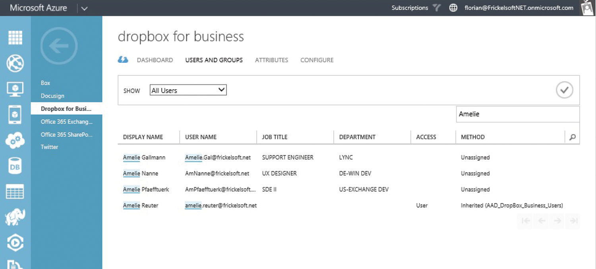This screenshot has width=596, height=269.
Task: Switch to the Configure tab
Action: [317, 60]
